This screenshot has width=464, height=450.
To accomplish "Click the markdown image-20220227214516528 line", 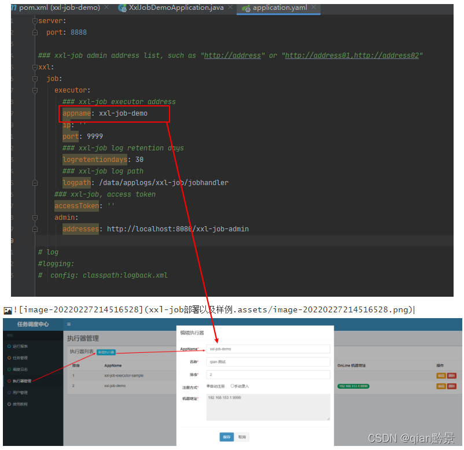I will click(x=214, y=310).
